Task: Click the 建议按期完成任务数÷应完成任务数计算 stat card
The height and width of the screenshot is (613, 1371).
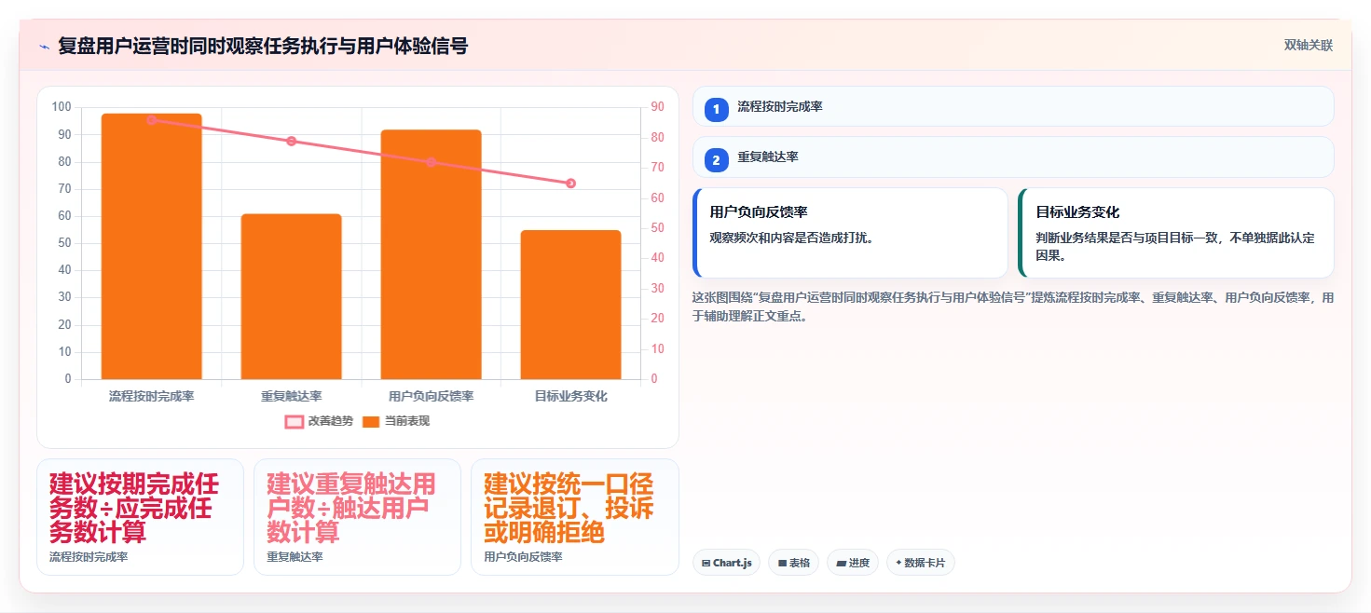Action: pos(140,517)
